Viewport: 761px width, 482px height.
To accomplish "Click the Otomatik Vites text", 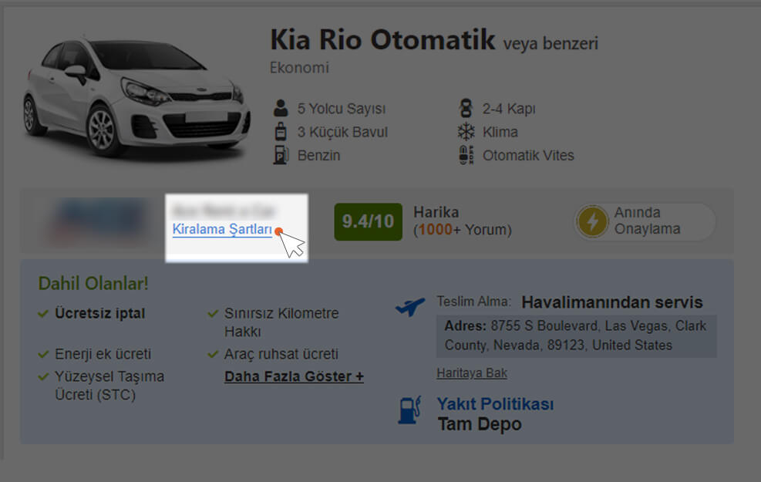I will [x=528, y=155].
